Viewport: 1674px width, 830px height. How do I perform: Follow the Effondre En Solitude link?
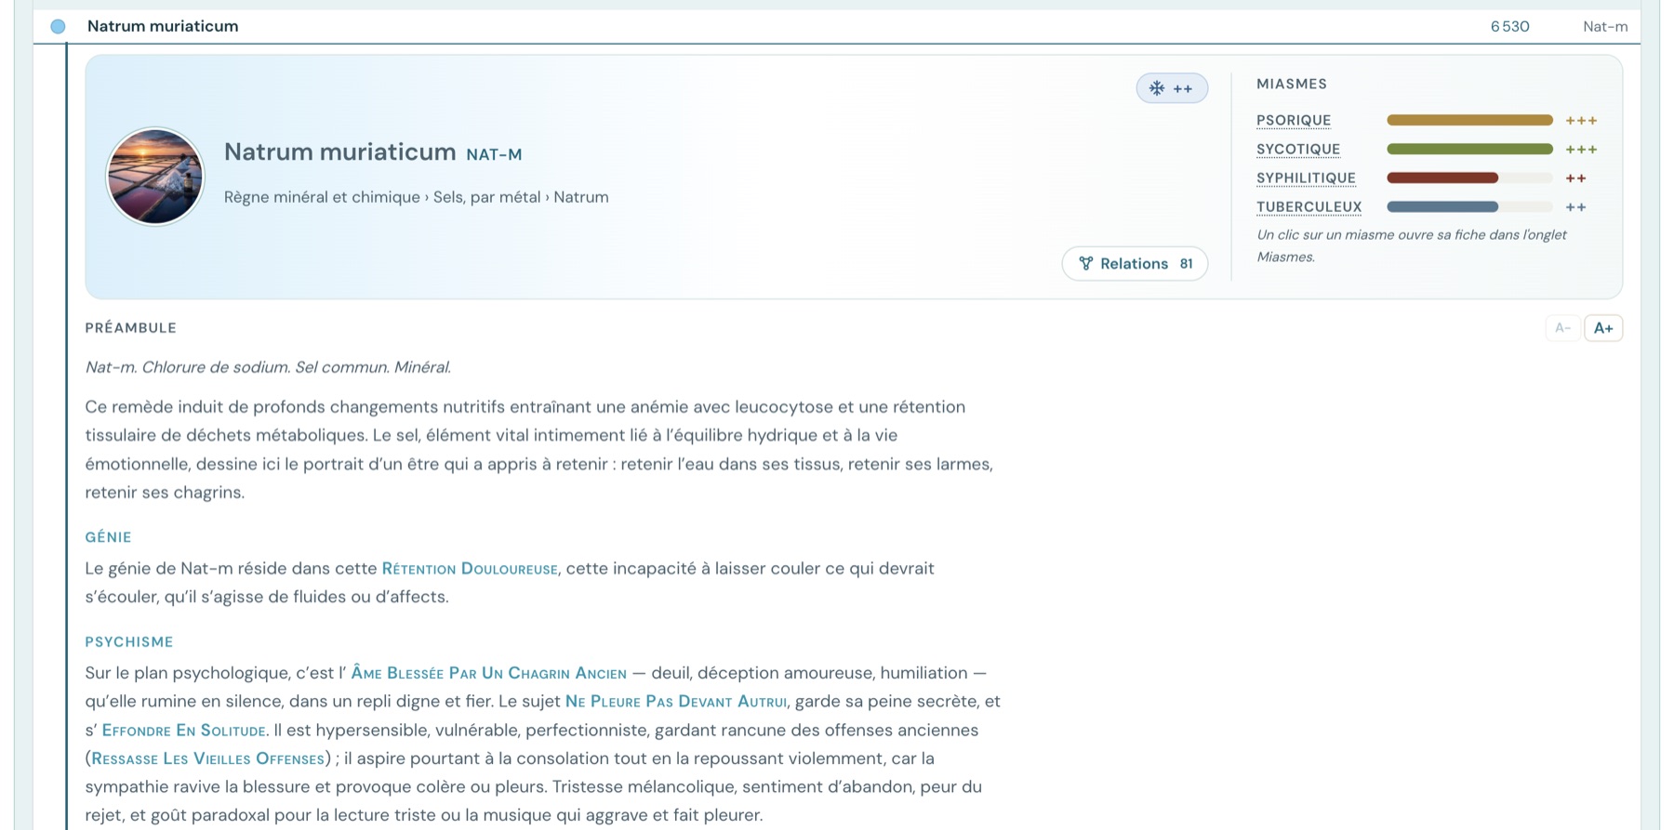183,731
